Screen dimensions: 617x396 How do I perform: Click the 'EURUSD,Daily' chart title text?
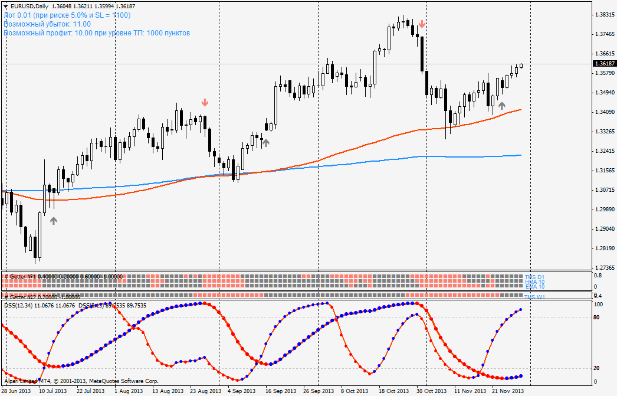[29, 6]
